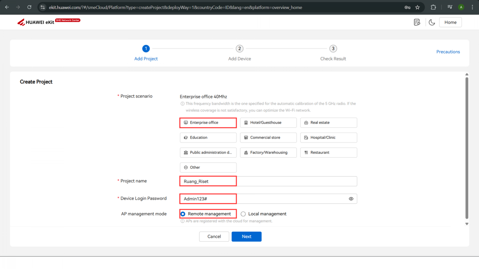Select Remote management radio button
479x269 pixels.
[183, 214]
